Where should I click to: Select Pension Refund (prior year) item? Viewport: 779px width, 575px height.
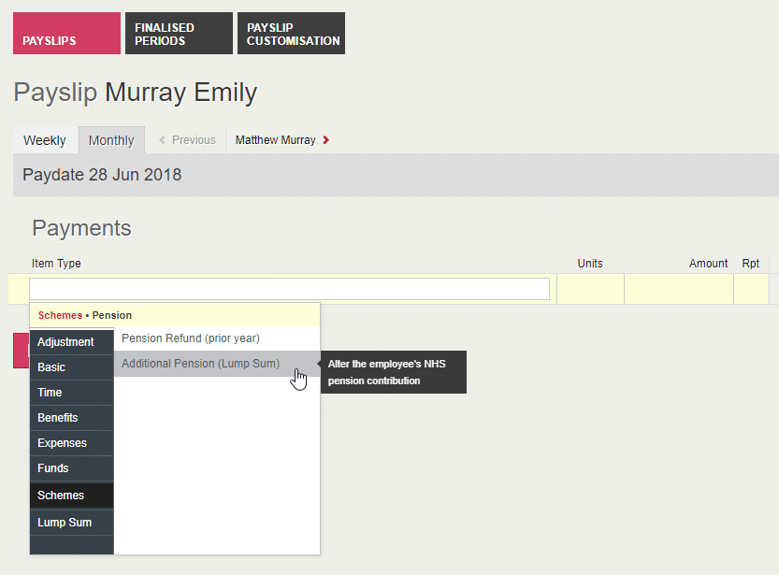coord(191,338)
